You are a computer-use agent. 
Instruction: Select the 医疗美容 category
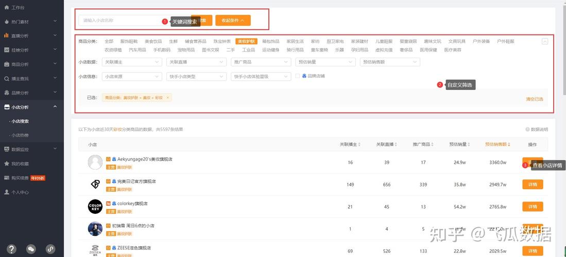[x=453, y=50]
